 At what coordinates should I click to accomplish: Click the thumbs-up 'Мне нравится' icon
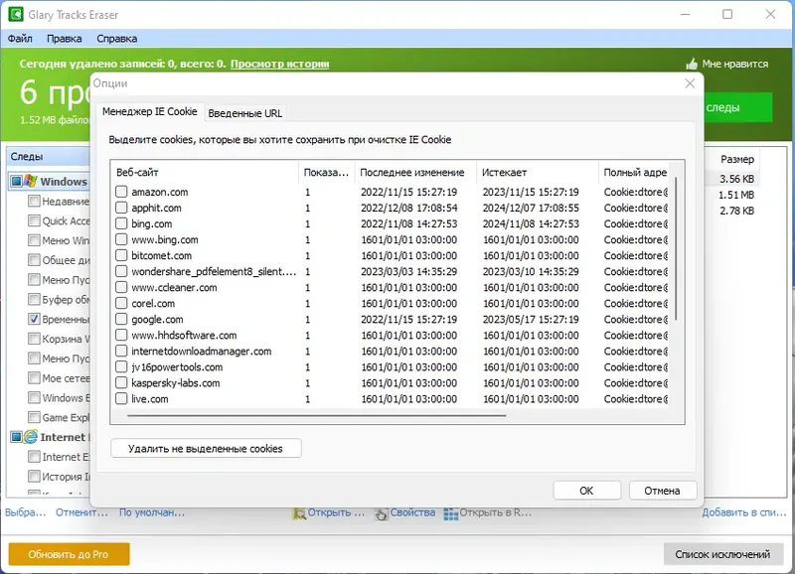click(692, 64)
